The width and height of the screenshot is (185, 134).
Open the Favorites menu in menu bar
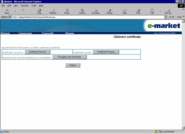25,6
